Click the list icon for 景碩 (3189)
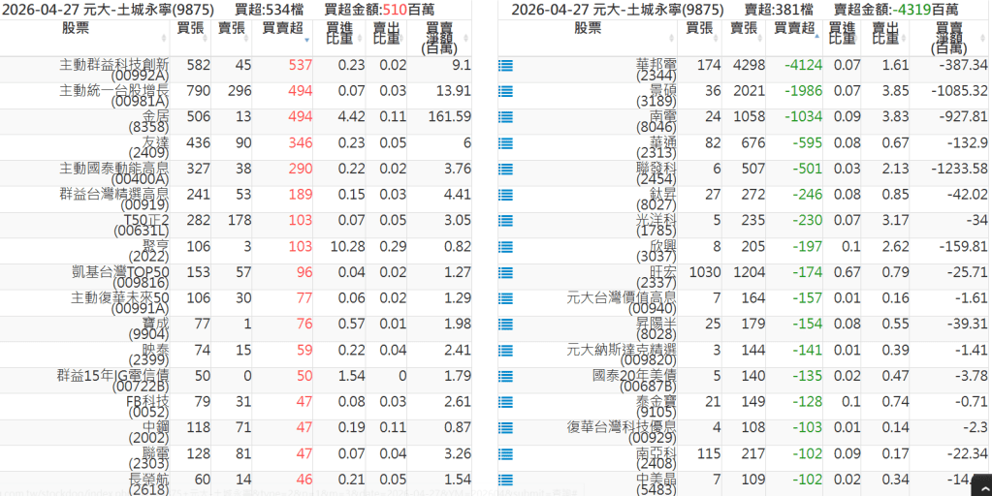The width and height of the screenshot is (992, 496). [505, 92]
